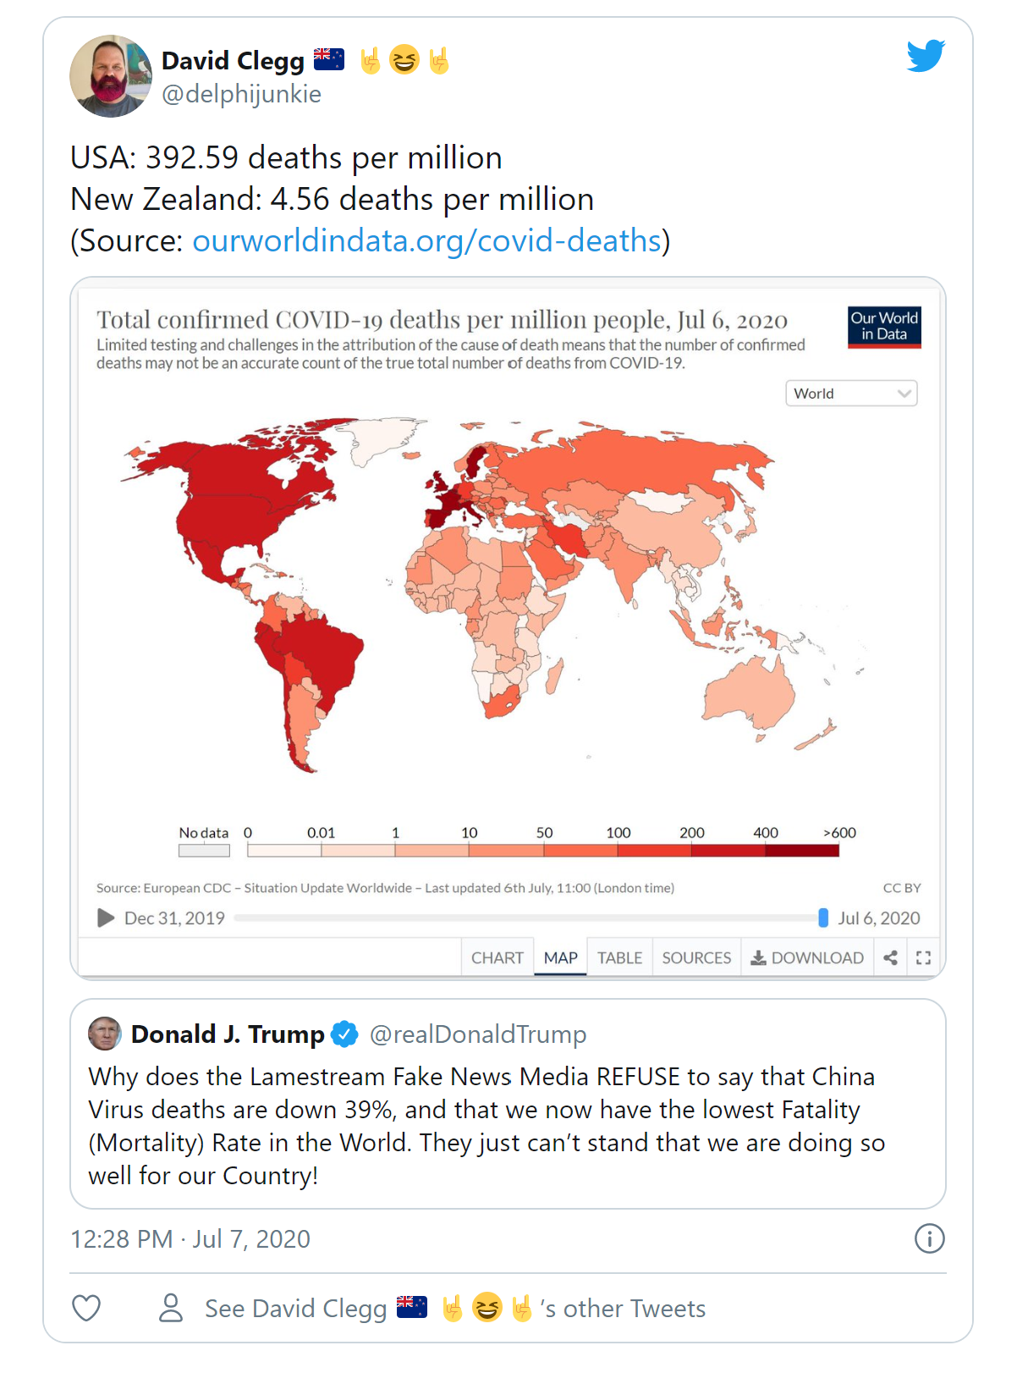Click the person icon beside other Tweets
1017x1373 pixels.
click(x=171, y=1308)
